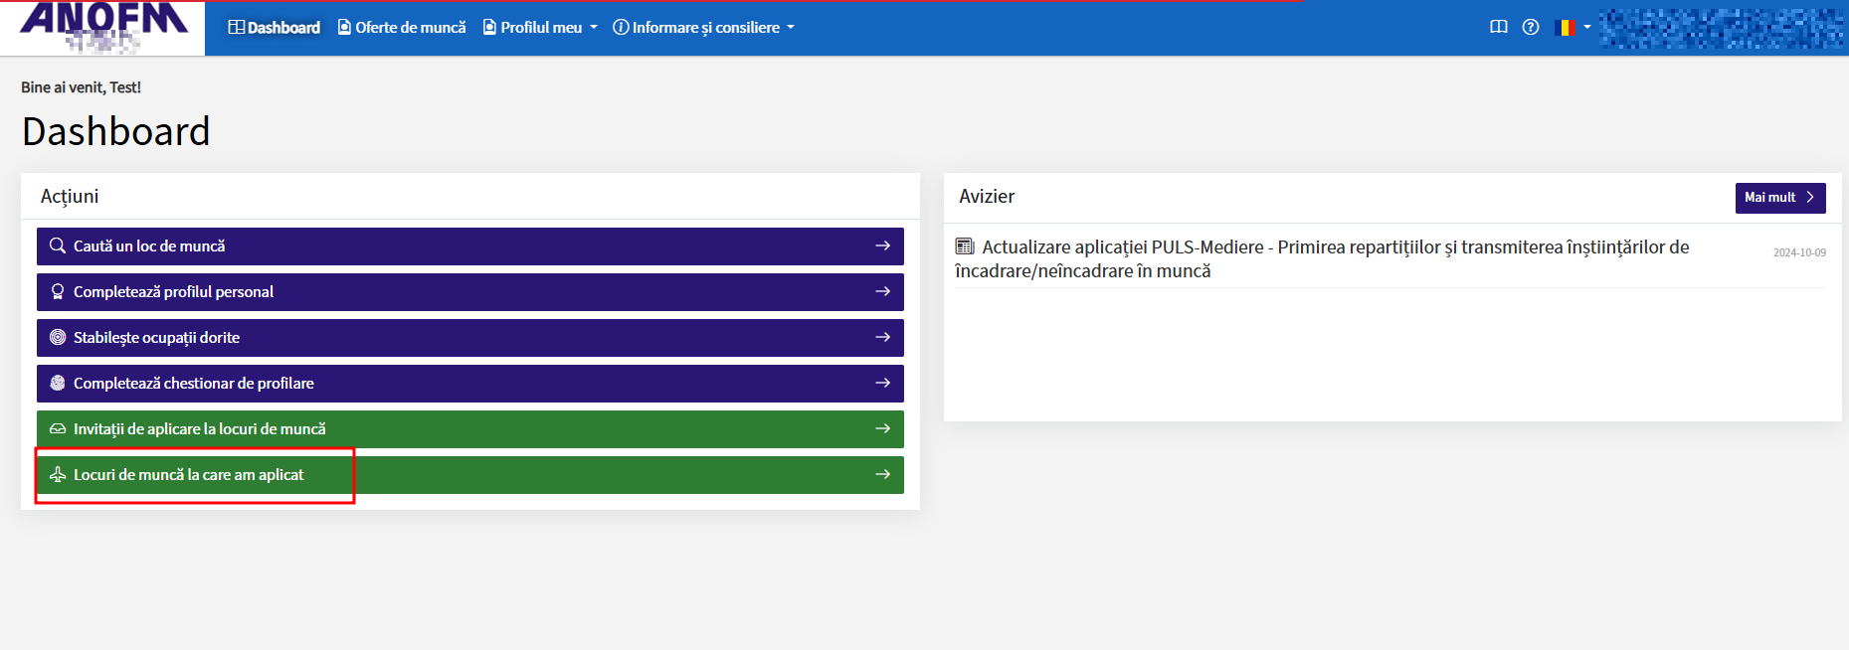Open the language selector dropdown arrow
The height and width of the screenshot is (650, 1849).
tap(1587, 28)
